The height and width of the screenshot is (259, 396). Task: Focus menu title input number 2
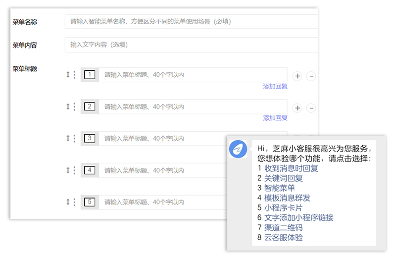pos(193,106)
